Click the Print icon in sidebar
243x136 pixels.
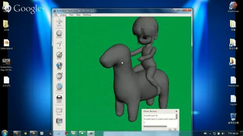point(59,122)
